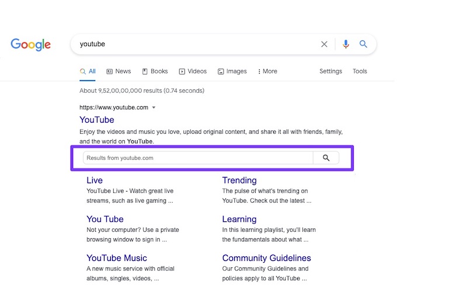Click the Google logo
Viewport: 467px width, 303px height.
[30, 44]
